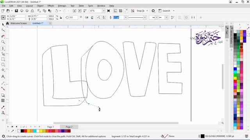Open the Effects menu
This screenshot has height=140, width=250.
[51, 6]
